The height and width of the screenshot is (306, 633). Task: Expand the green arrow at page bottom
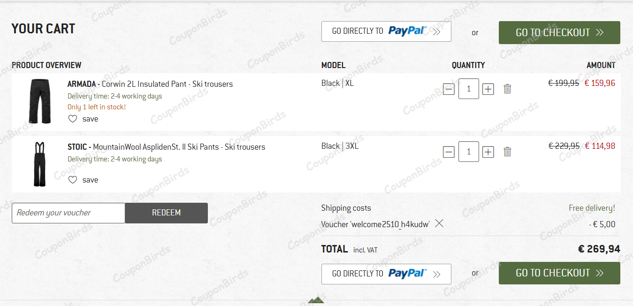point(316,300)
